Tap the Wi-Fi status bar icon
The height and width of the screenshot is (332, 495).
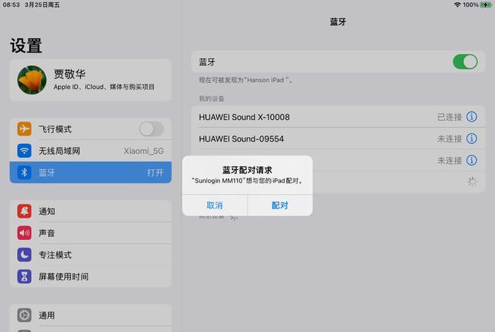[x=457, y=5]
